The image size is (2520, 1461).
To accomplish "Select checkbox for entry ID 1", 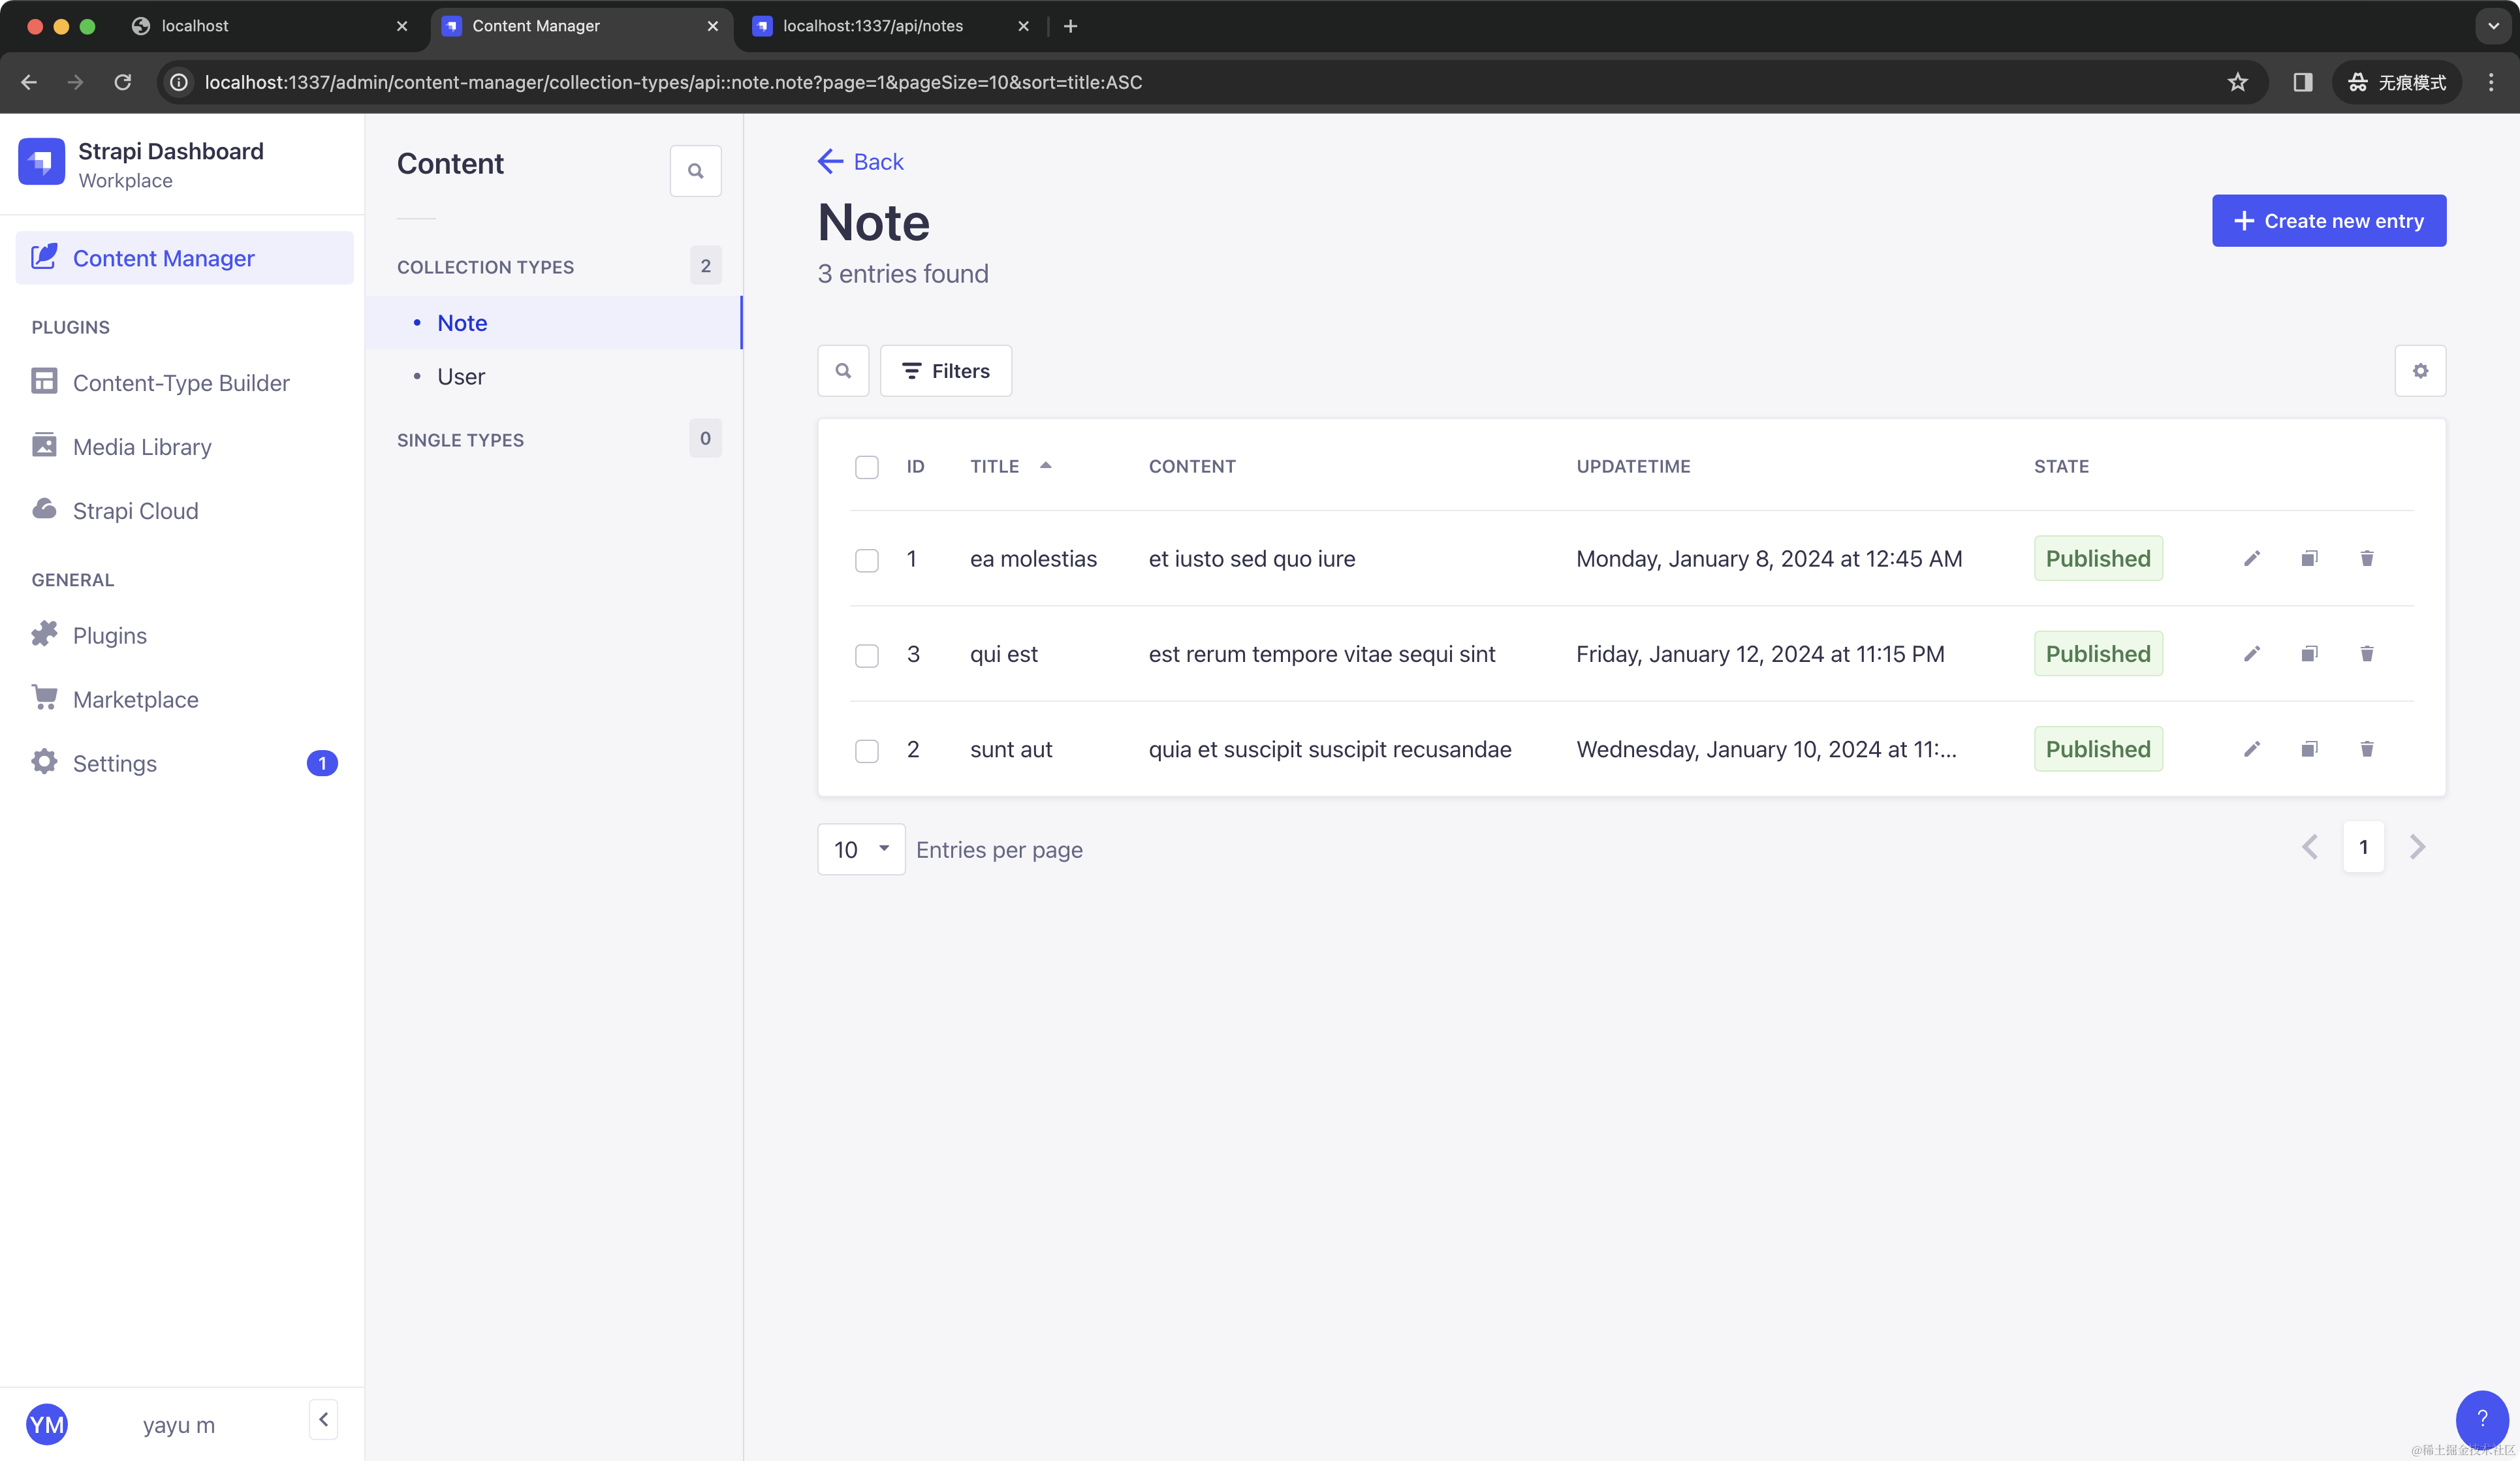I will (x=867, y=560).
